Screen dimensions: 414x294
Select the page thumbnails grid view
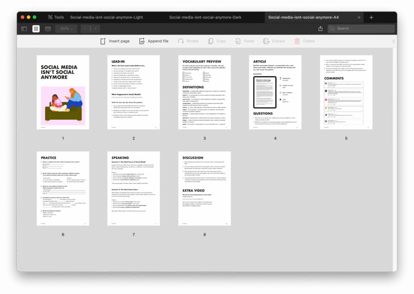pos(36,29)
